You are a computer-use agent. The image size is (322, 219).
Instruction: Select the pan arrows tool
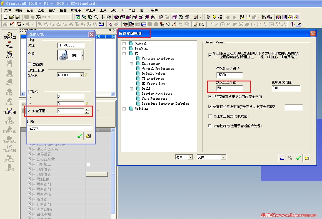coord(103,17)
